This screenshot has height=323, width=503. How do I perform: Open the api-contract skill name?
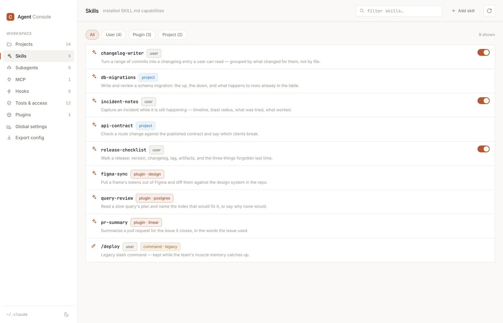pos(117,126)
